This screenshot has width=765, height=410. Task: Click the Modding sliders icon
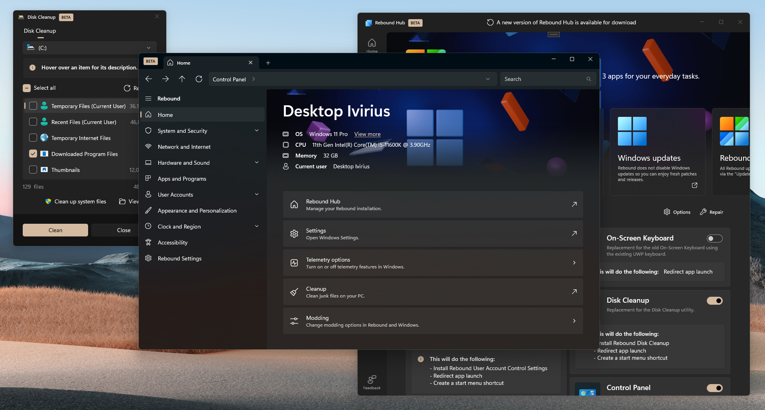pos(294,321)
